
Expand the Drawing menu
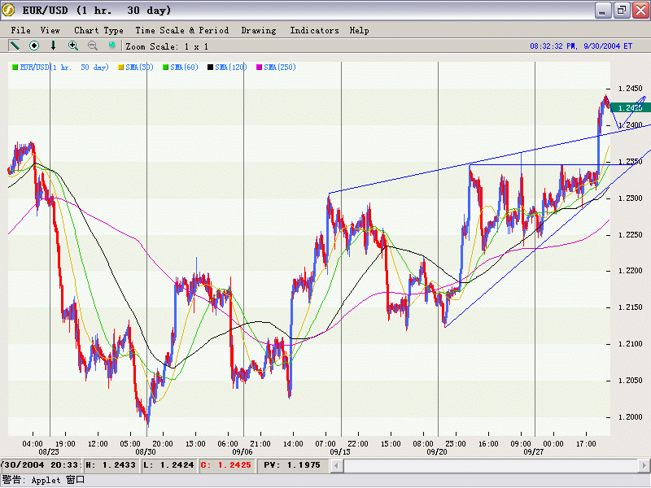[x=258, y=30]
